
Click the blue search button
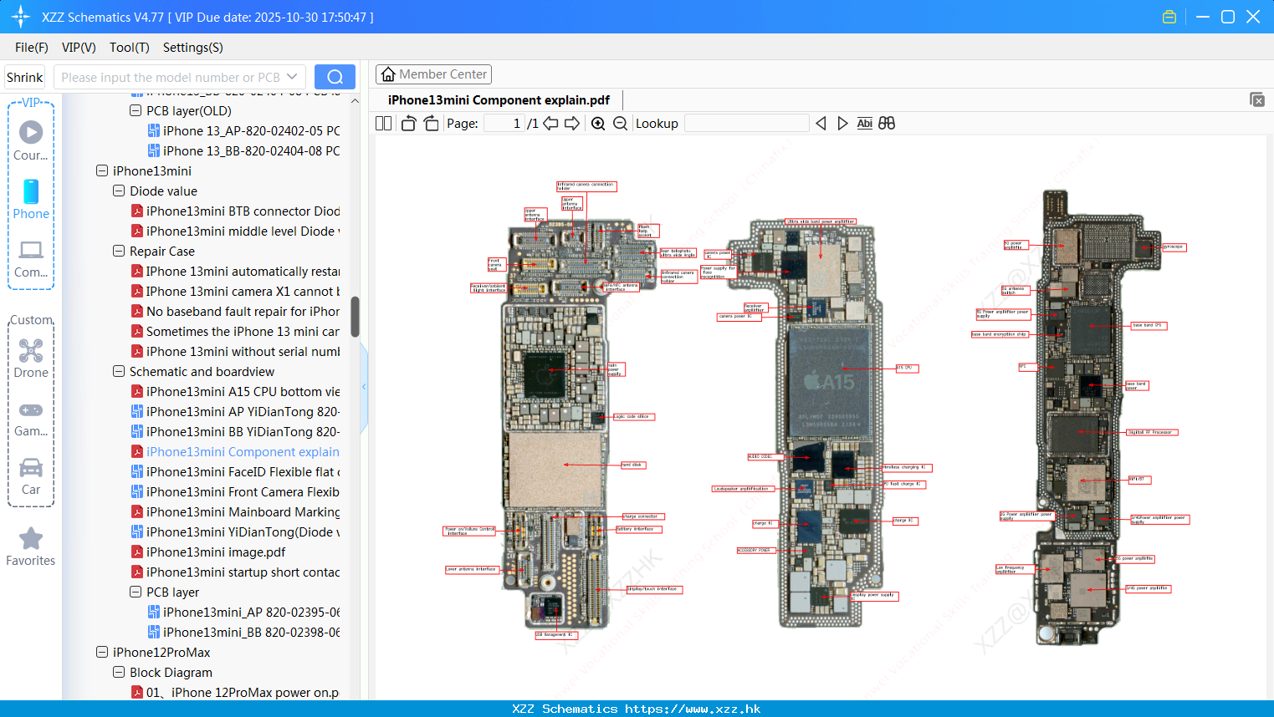point(335,77)
